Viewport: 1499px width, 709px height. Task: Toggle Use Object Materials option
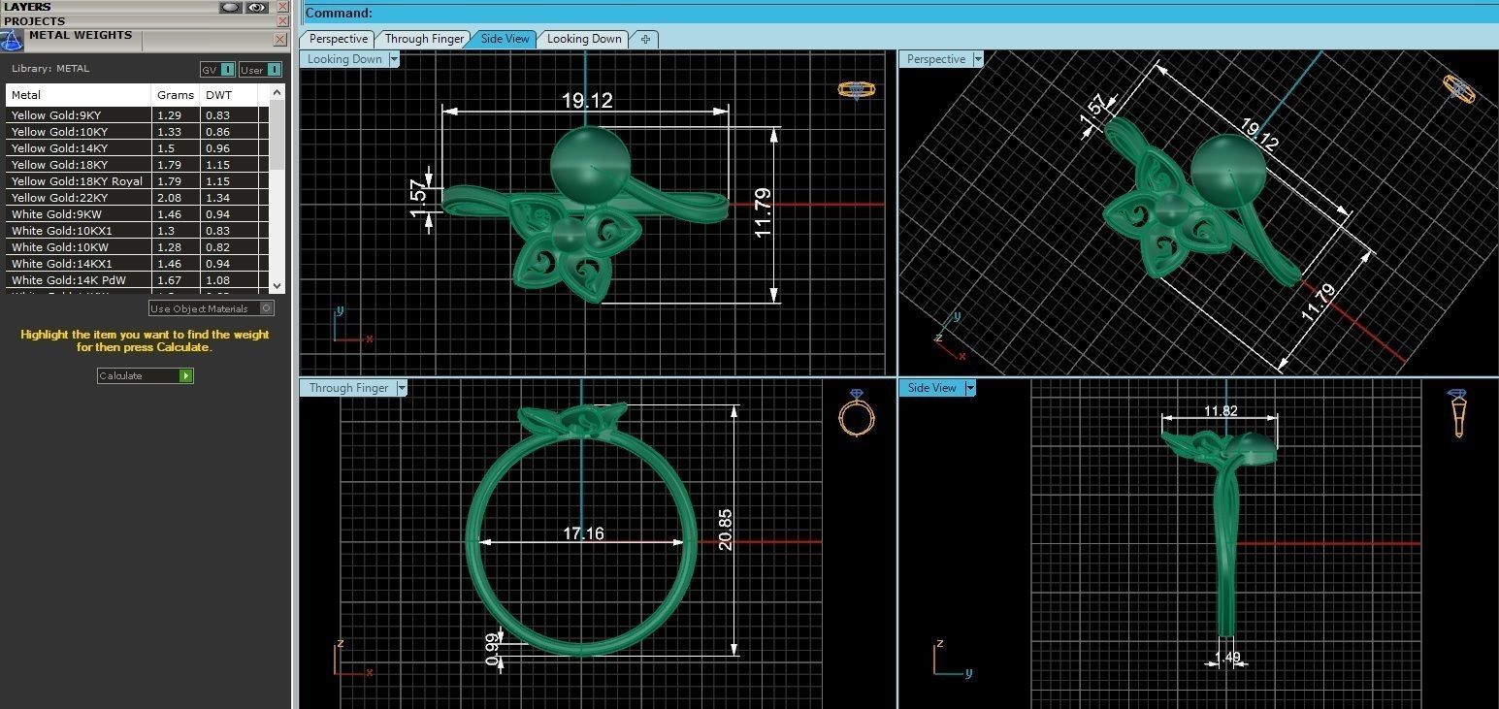[212, 308]
